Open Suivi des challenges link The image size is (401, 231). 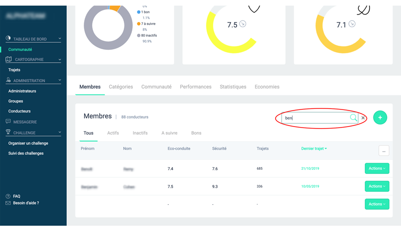[x=26, y=153]
